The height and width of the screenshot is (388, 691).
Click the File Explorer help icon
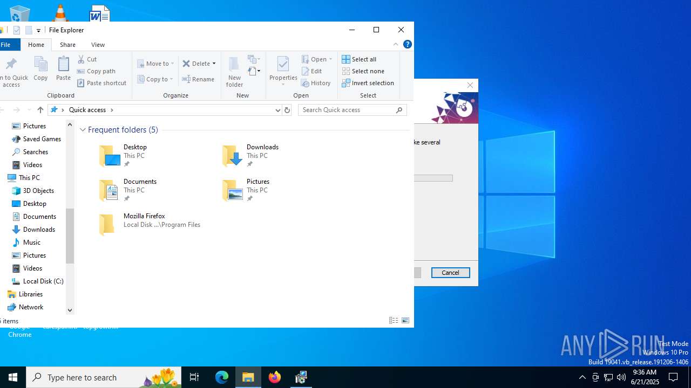[x=408, y=44]
